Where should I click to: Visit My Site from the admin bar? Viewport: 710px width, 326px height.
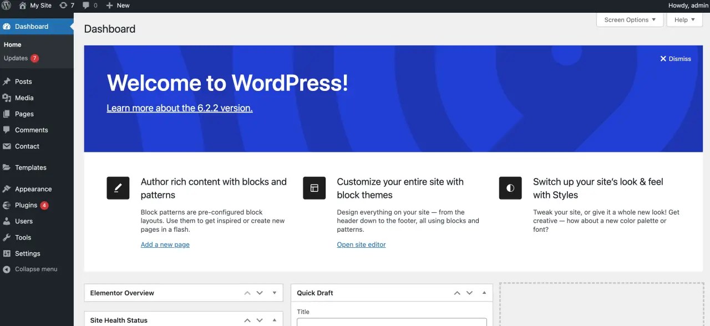tap(35, 6)
